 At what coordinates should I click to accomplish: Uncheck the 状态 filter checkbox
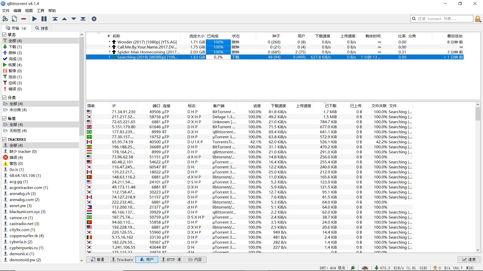pos(5,35)
